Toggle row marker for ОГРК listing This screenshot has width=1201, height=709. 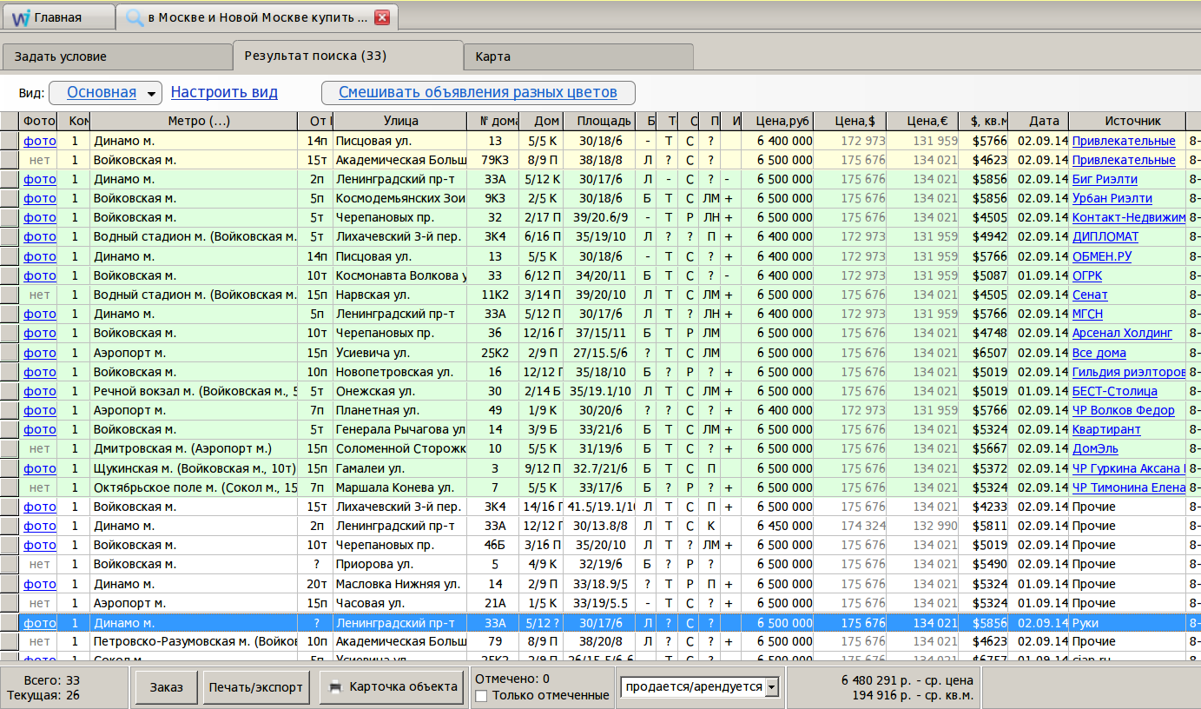coord(10,275)
